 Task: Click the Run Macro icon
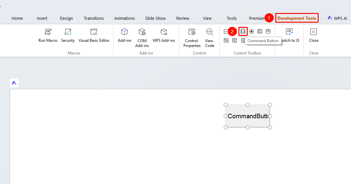tap(48, 32)
